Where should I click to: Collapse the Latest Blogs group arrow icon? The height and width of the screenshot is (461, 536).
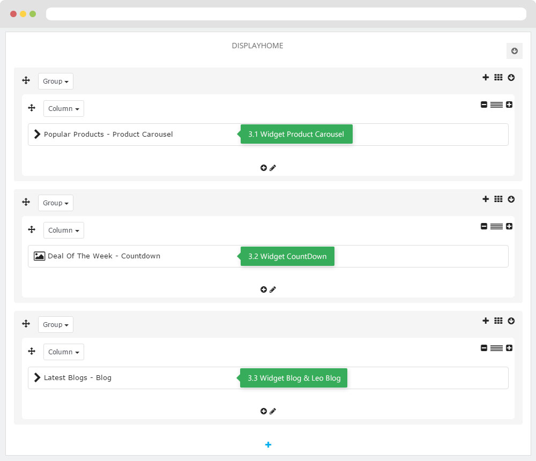pos(511,321)
